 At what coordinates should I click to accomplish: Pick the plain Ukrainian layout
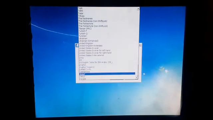[83, 39]
